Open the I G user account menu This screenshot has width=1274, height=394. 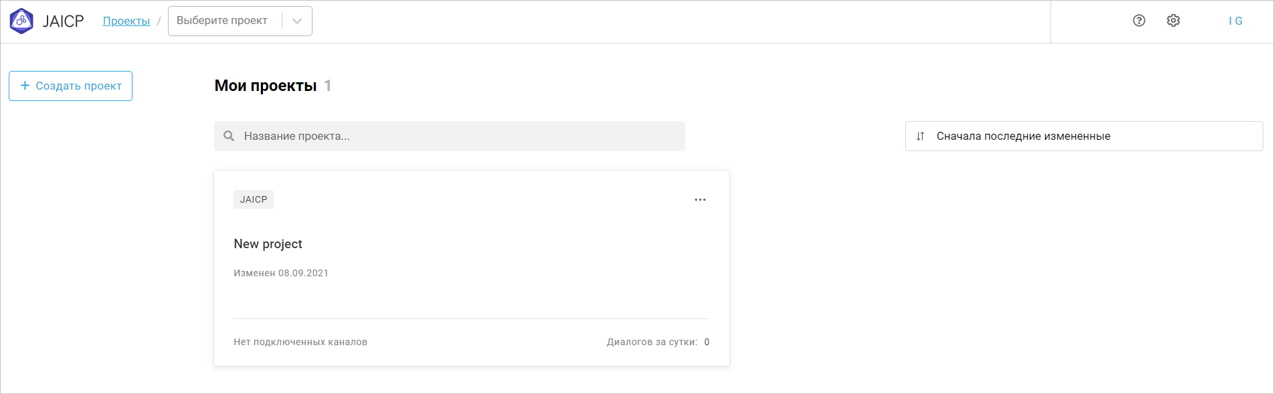pyautogui.click(x=1236, y=21)
